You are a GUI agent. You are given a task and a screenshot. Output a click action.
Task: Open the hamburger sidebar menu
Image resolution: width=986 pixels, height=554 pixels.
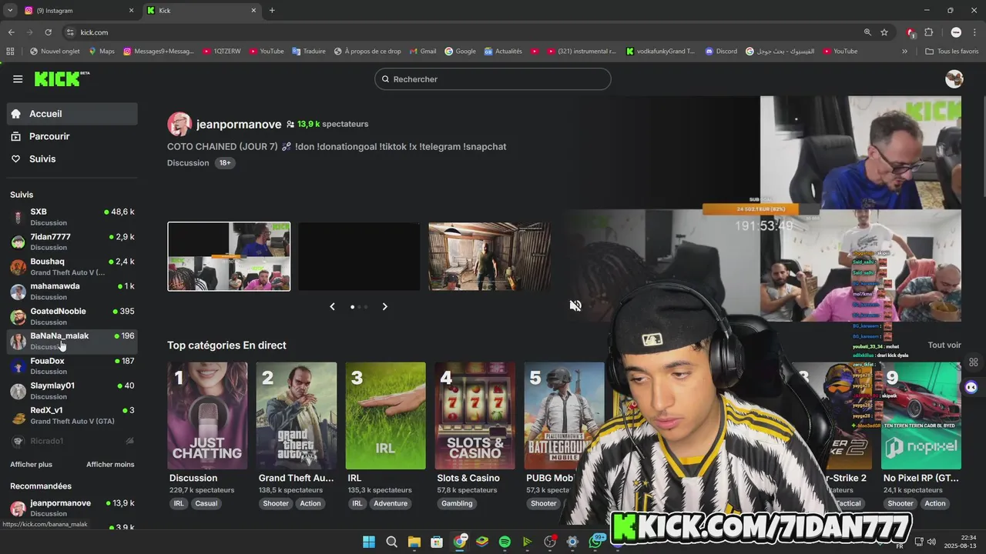(18, 79)
